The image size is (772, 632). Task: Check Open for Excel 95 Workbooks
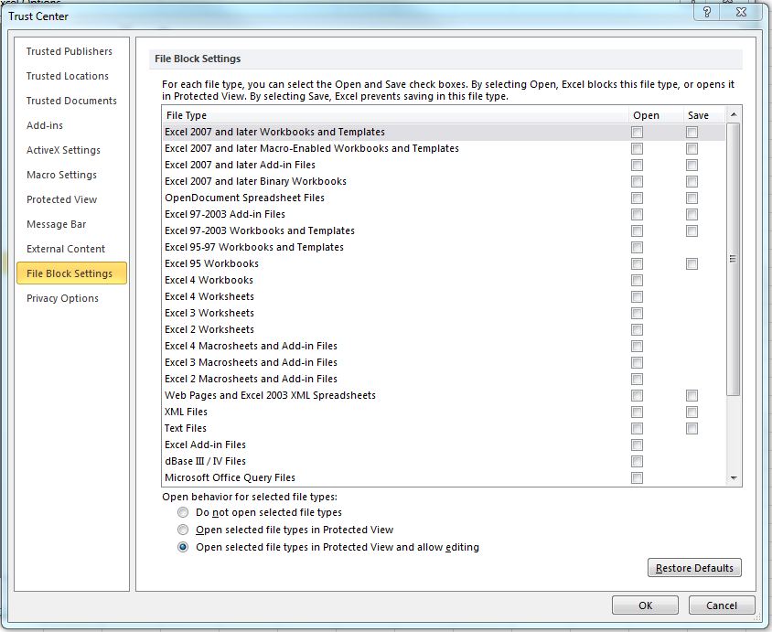pyautogui.click(x=638, y=263)
